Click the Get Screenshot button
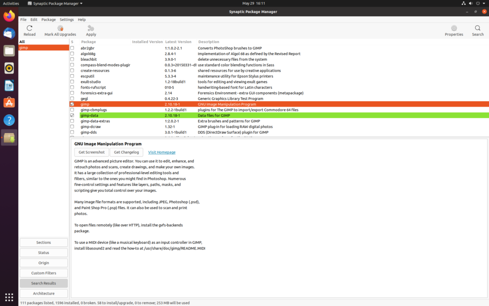Image resolution: width=489 pixels, height=306 pixels. pos(91,153)
